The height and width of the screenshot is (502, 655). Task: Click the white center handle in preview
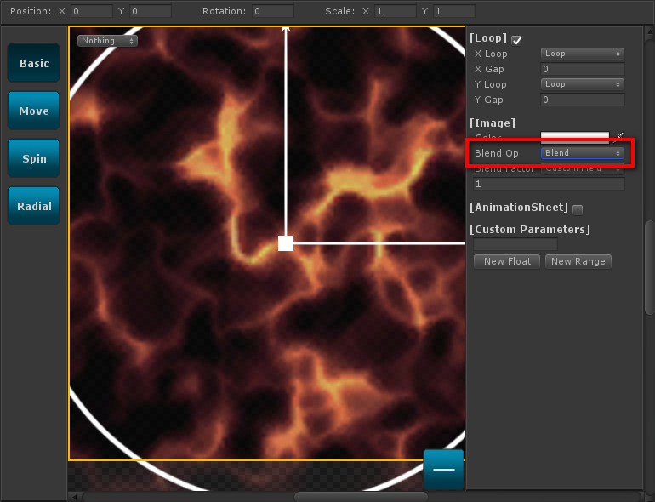pyautogui.click(x=286, y=243)
